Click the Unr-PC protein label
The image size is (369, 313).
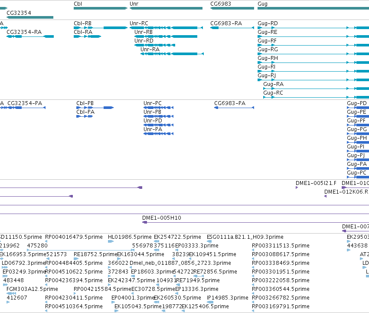(153, 103)
